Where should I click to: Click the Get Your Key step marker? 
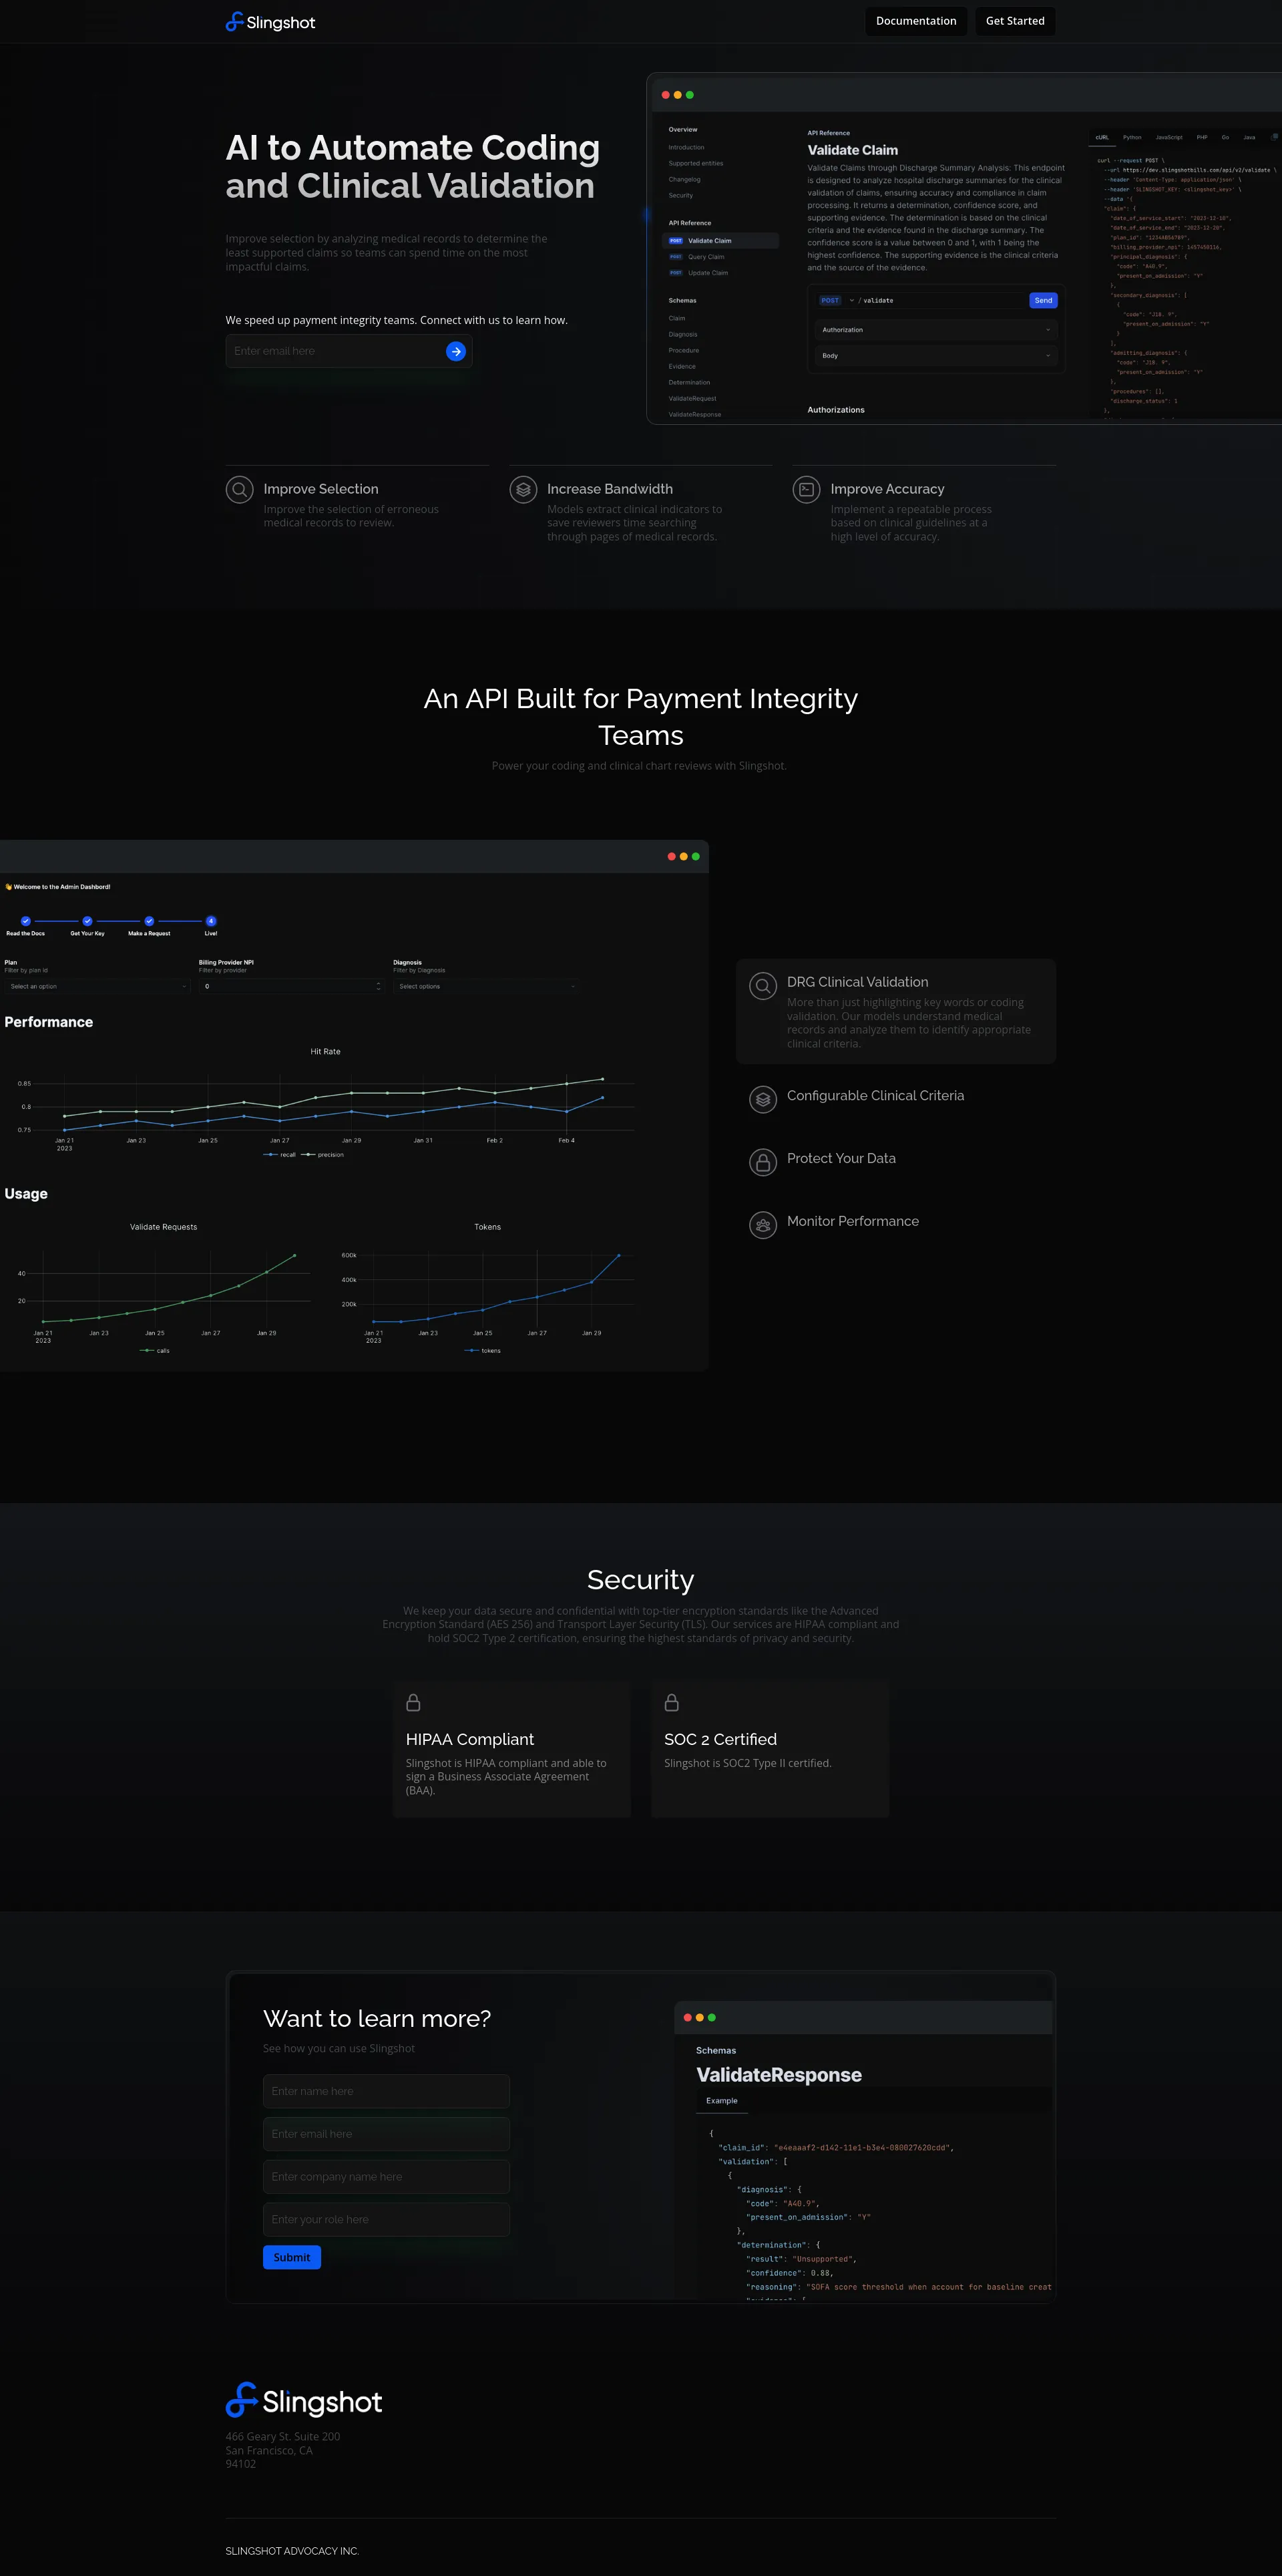pyautogui.click(x=87, y=921)
